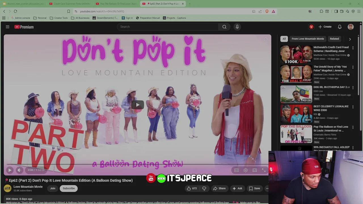This screenshot has height=204, width=363.
Task: Open the Personal bookmarks folder
Action: click(x=40, y=18)
